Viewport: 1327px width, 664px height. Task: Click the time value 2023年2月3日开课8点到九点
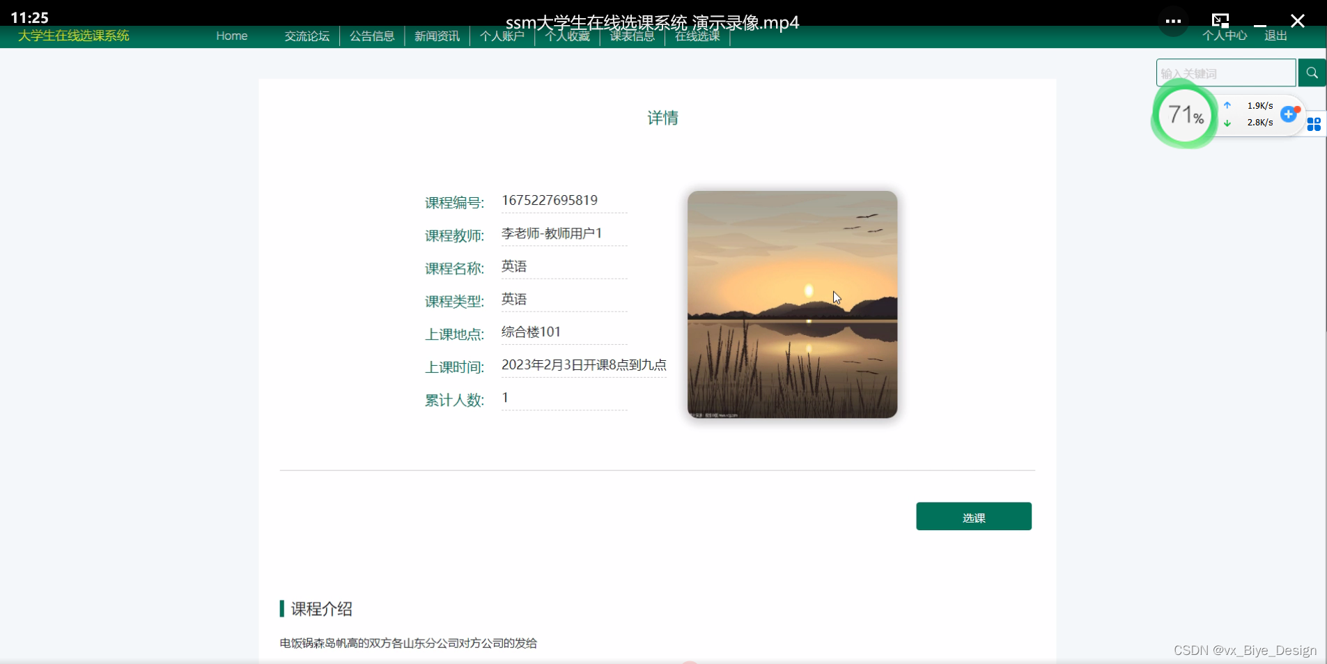pos(584,364)
